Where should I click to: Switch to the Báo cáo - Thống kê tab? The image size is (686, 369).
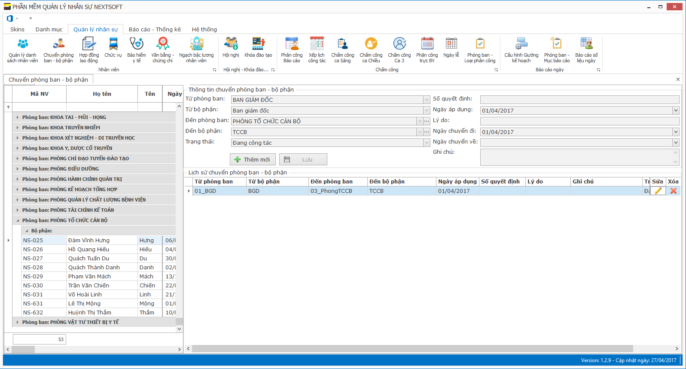[x=155, y=29]
